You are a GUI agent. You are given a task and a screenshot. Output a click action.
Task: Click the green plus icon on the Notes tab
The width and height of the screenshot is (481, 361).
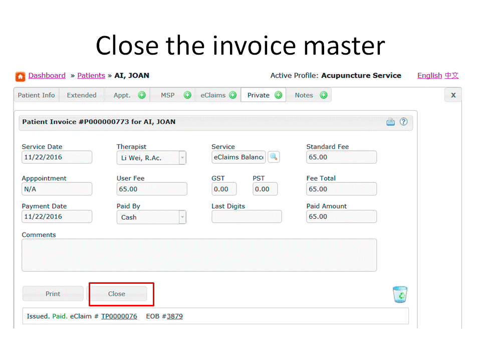[323, 95]
